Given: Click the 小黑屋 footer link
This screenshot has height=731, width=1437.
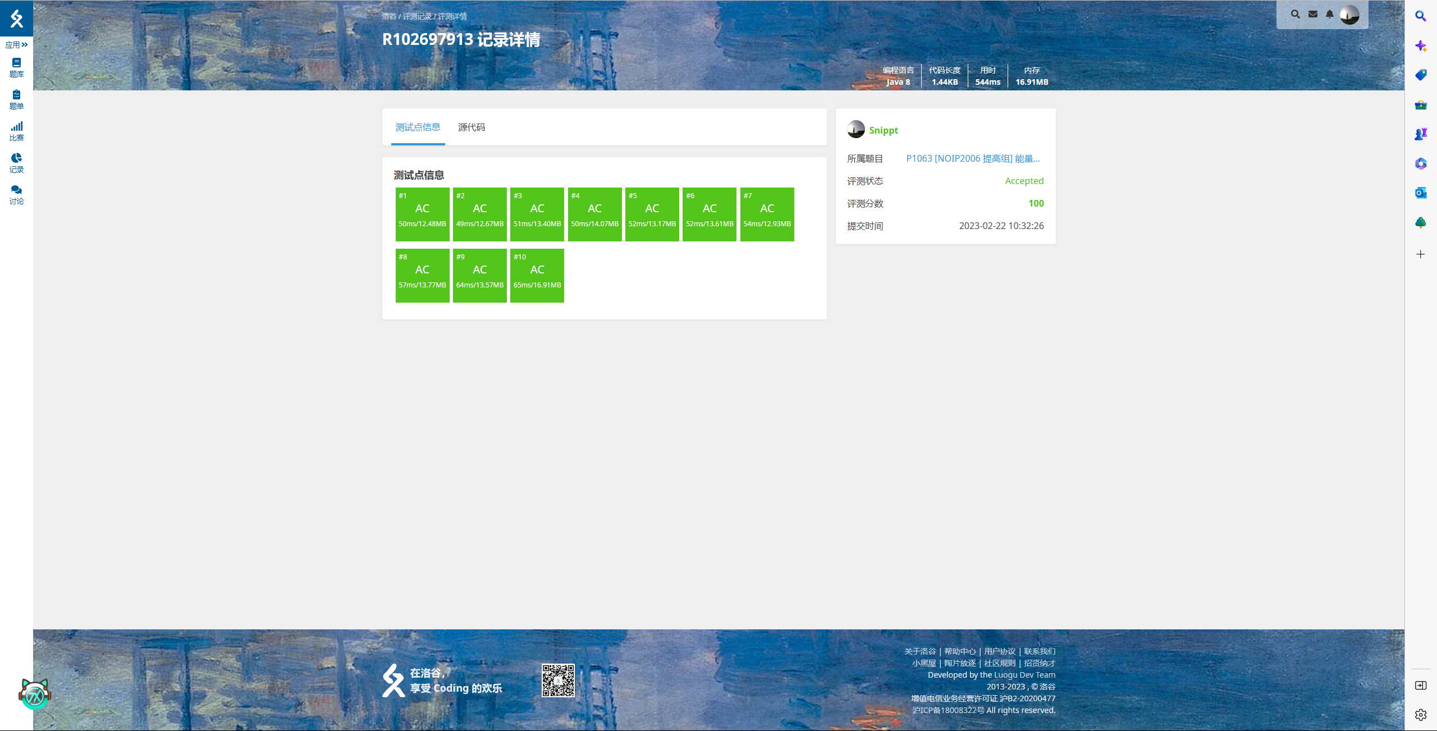Looking at the screenshot, I should tap(924, 663).
